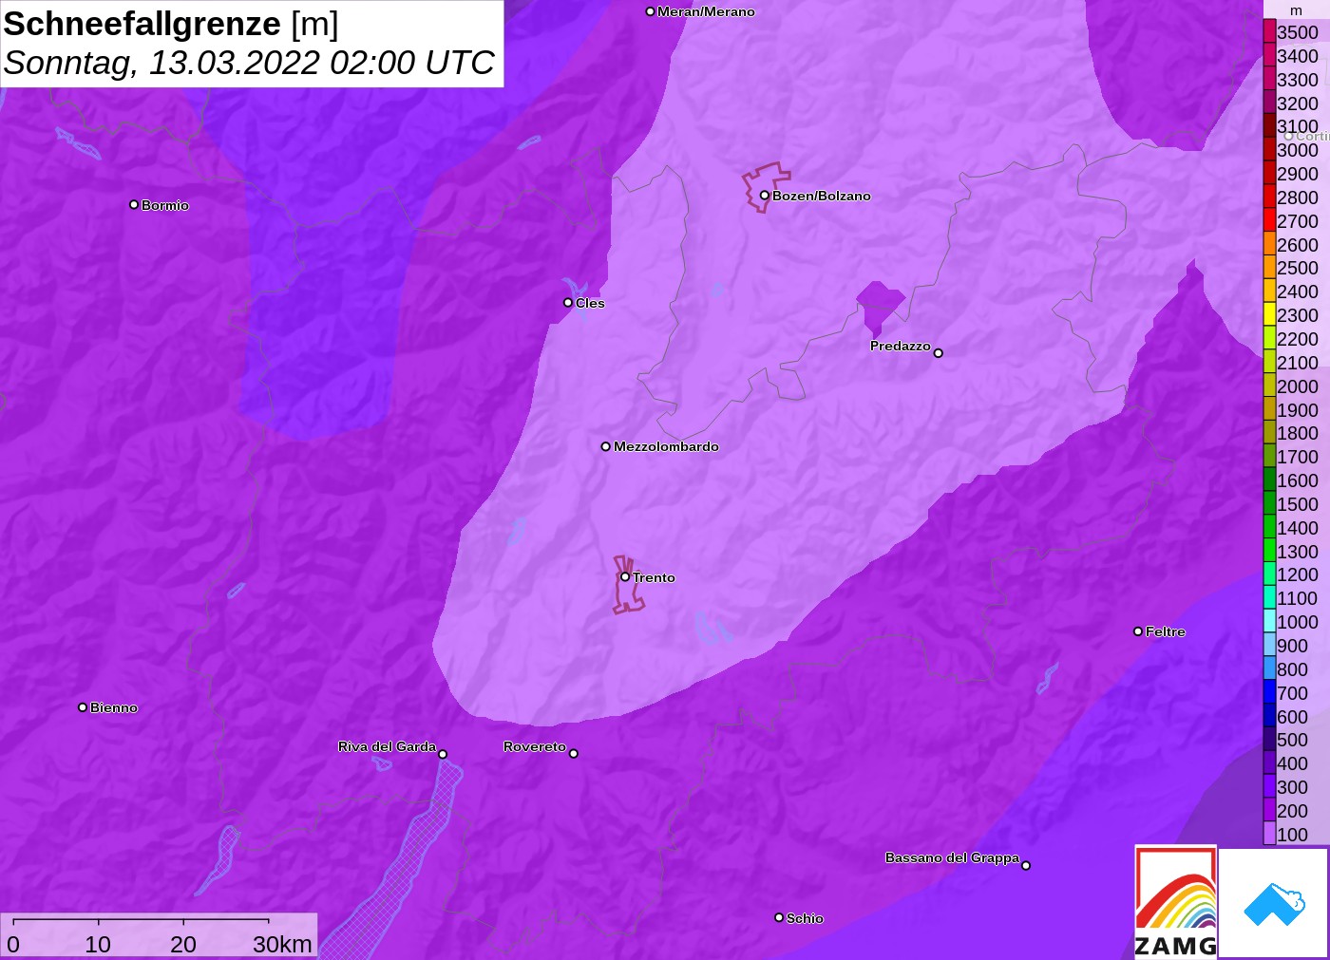Select the Cles city marker dot

point(568,303)
